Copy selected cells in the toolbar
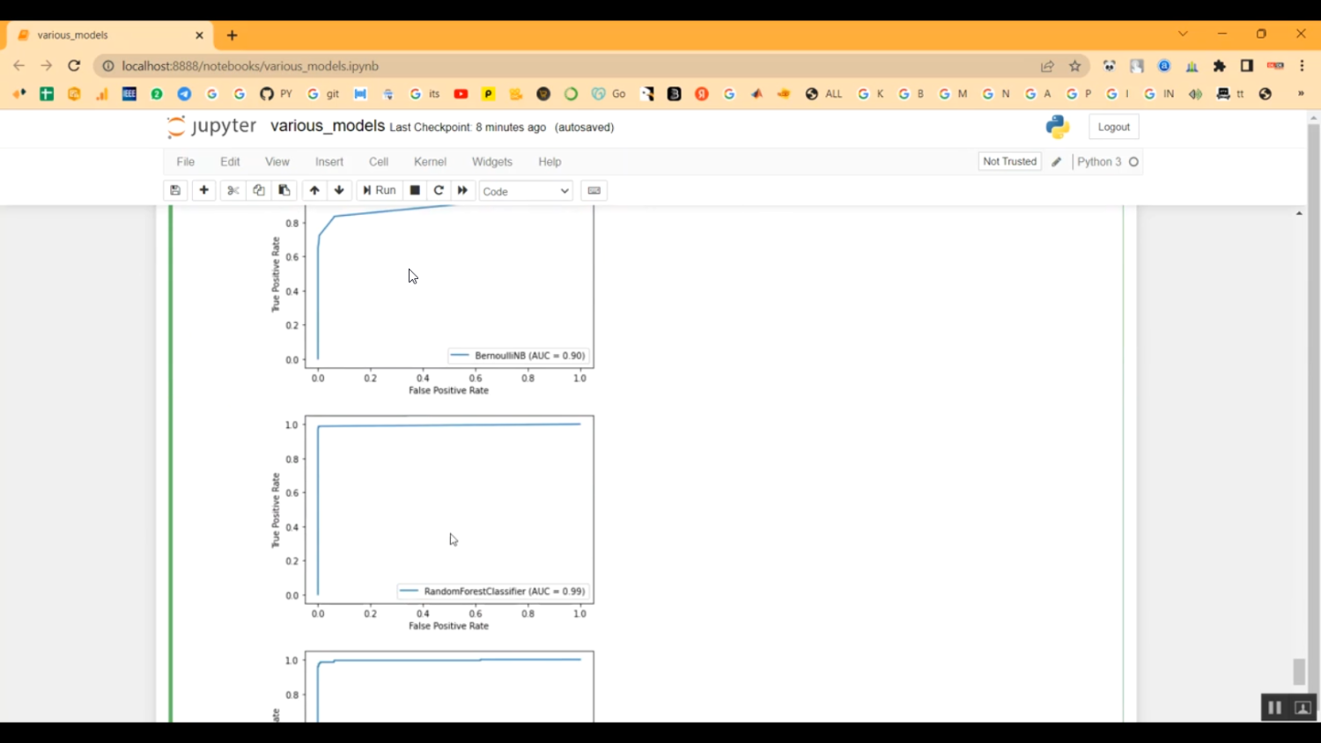The width and height of the screenshot is (1321, 743). point(258,190)
